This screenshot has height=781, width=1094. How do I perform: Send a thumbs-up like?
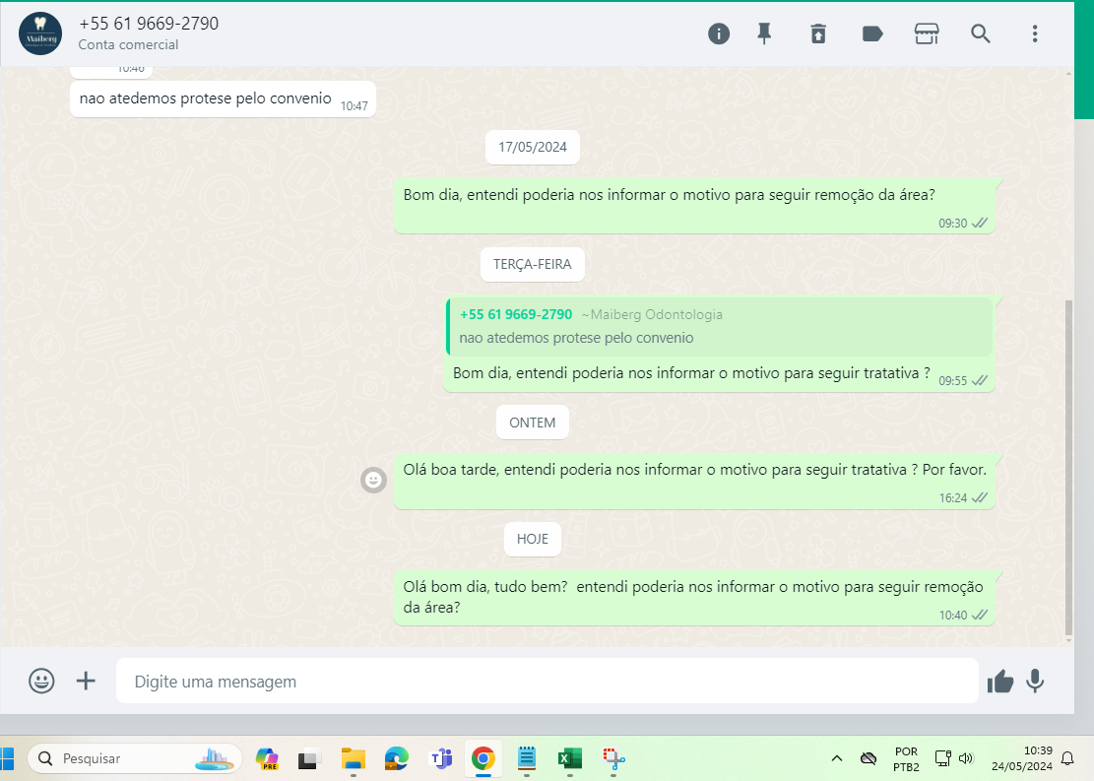point(1000,681)
